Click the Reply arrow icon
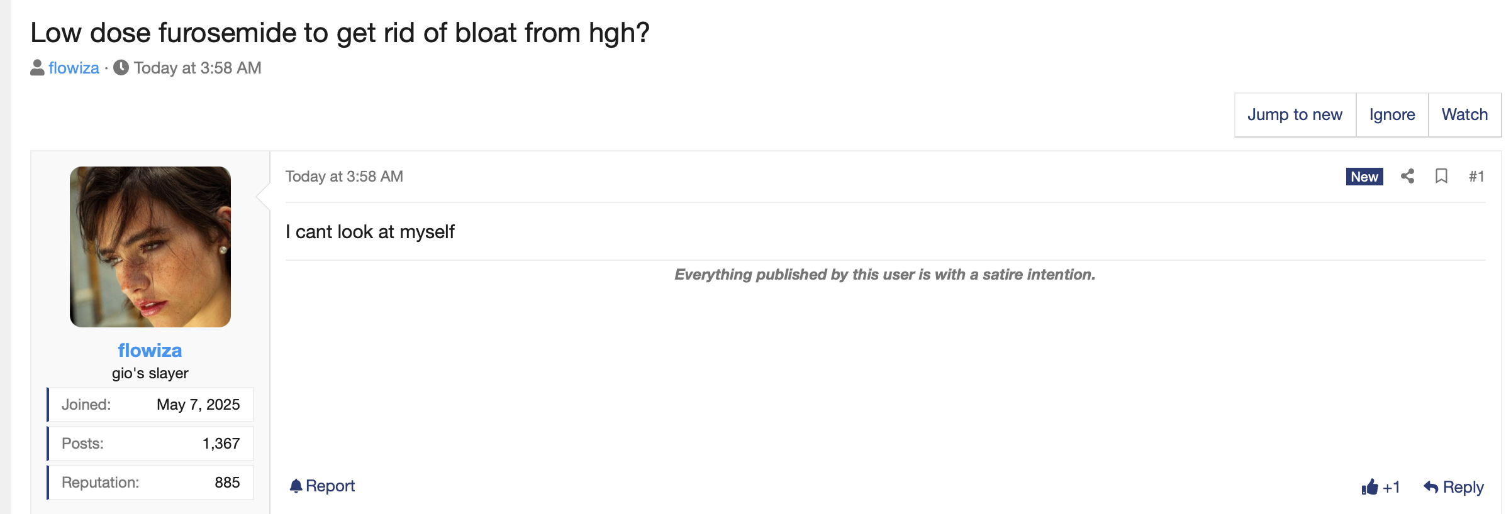 click(1430, 487)
